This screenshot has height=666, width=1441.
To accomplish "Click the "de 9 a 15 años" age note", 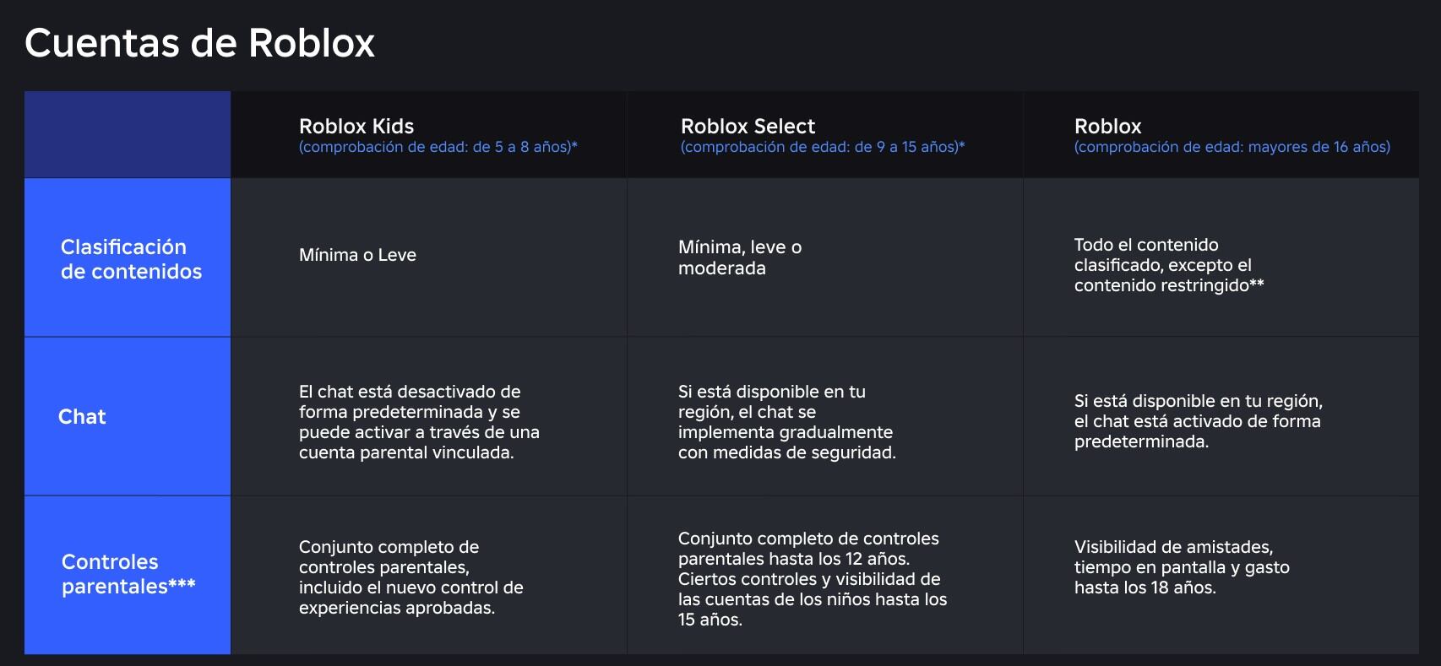I will click(x=822, y=148).
